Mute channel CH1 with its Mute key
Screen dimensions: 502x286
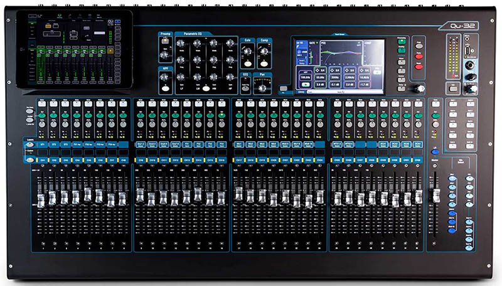click(42, 103)
